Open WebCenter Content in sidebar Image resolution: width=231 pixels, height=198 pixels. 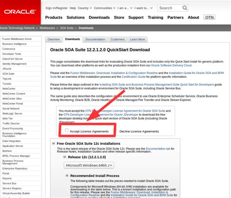click(x=14, y=94)
